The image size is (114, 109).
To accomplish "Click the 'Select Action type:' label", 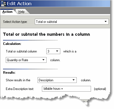I will pyautogui.click(x=15, y=22).
